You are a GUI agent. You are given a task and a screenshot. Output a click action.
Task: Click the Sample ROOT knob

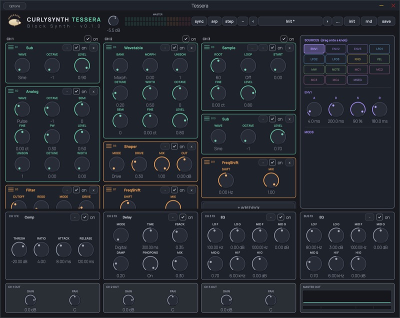tap(218, 65)
